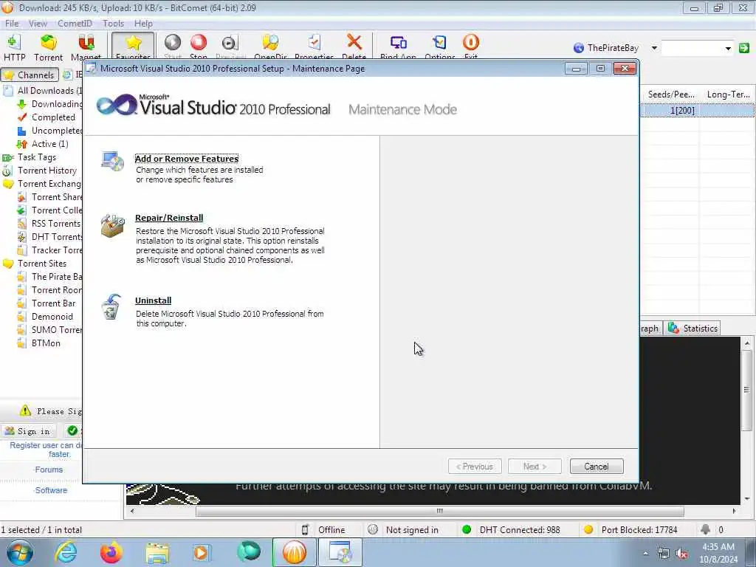The width and height of the screenshot is (756, 567).
Task: Click the Seeds/Peers column header
Action: point(670,94)
